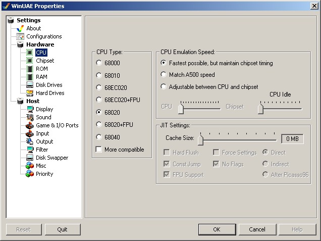
Task: Click the Help button
Action: pos(297,229)
